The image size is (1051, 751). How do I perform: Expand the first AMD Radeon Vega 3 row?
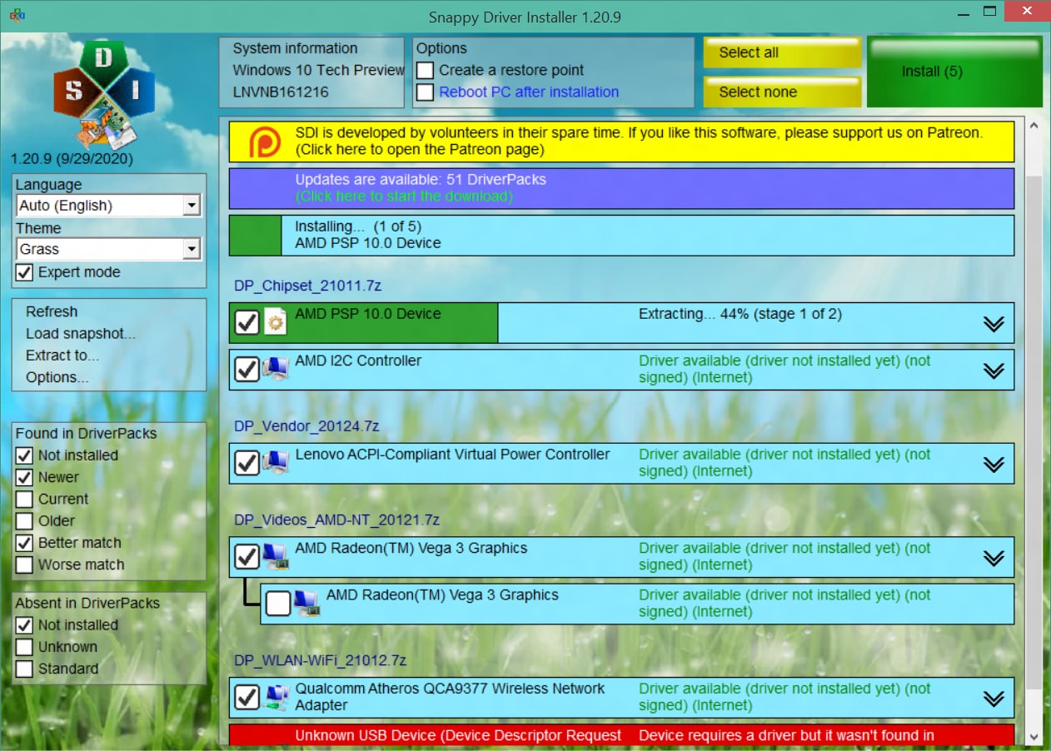(x=994, y=559)
